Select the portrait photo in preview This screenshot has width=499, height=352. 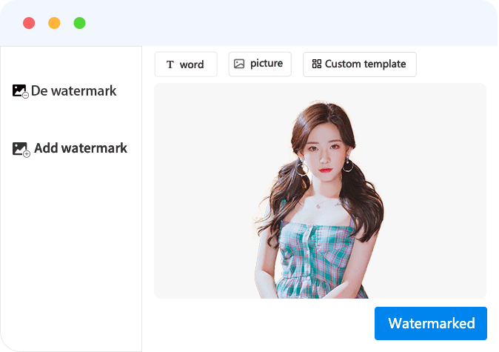(x=320, y=200)
